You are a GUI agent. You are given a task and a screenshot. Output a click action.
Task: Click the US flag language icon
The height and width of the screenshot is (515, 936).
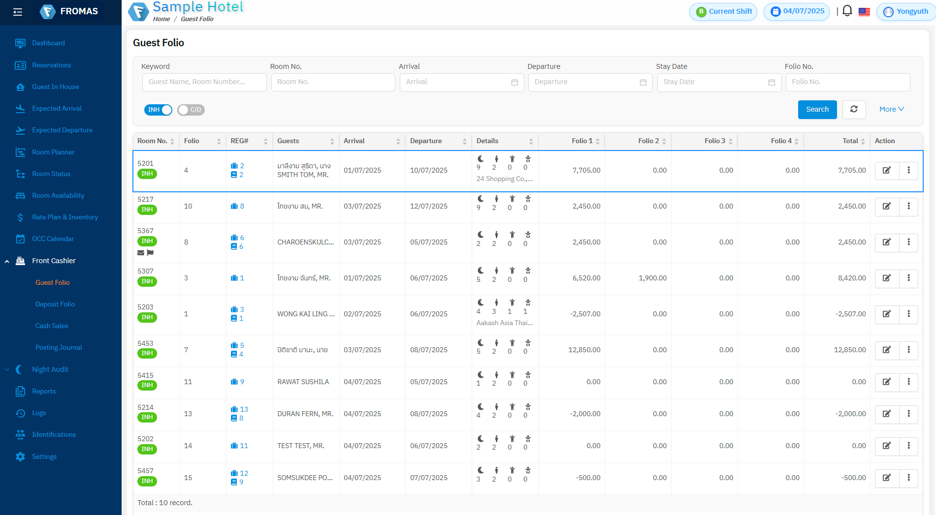click(x=864, y=12)
